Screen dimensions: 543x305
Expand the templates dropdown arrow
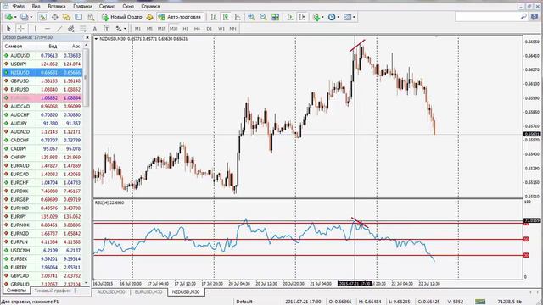[354, 17]
